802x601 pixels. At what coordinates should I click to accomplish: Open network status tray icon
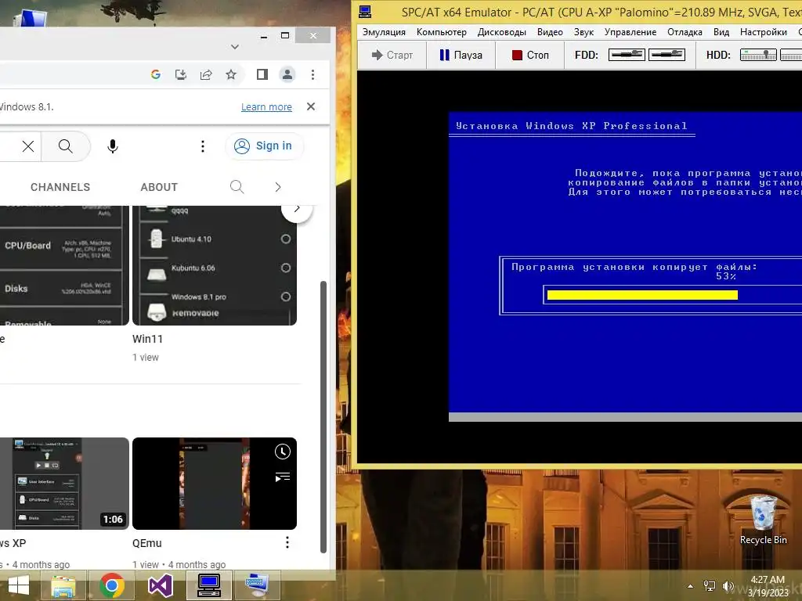click(710, 586)
